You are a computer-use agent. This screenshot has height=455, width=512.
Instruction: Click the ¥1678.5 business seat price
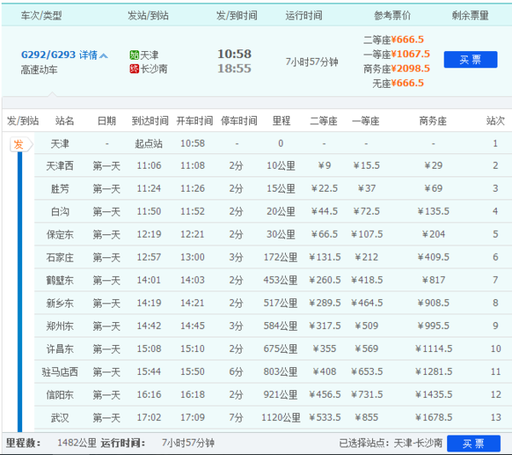pos(433,418)
